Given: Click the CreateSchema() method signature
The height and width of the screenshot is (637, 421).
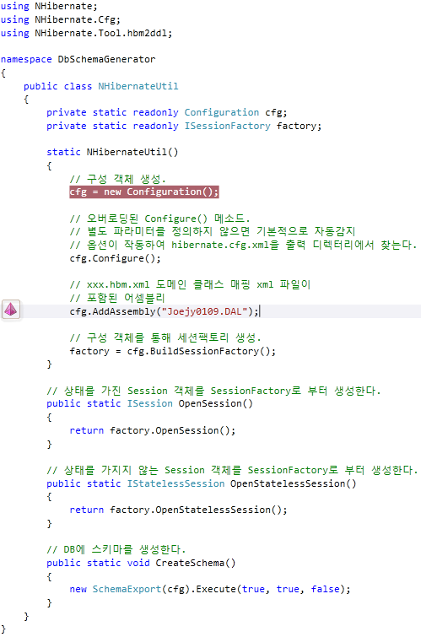Looking at the screenshot, I should click(x=141, y=563).
